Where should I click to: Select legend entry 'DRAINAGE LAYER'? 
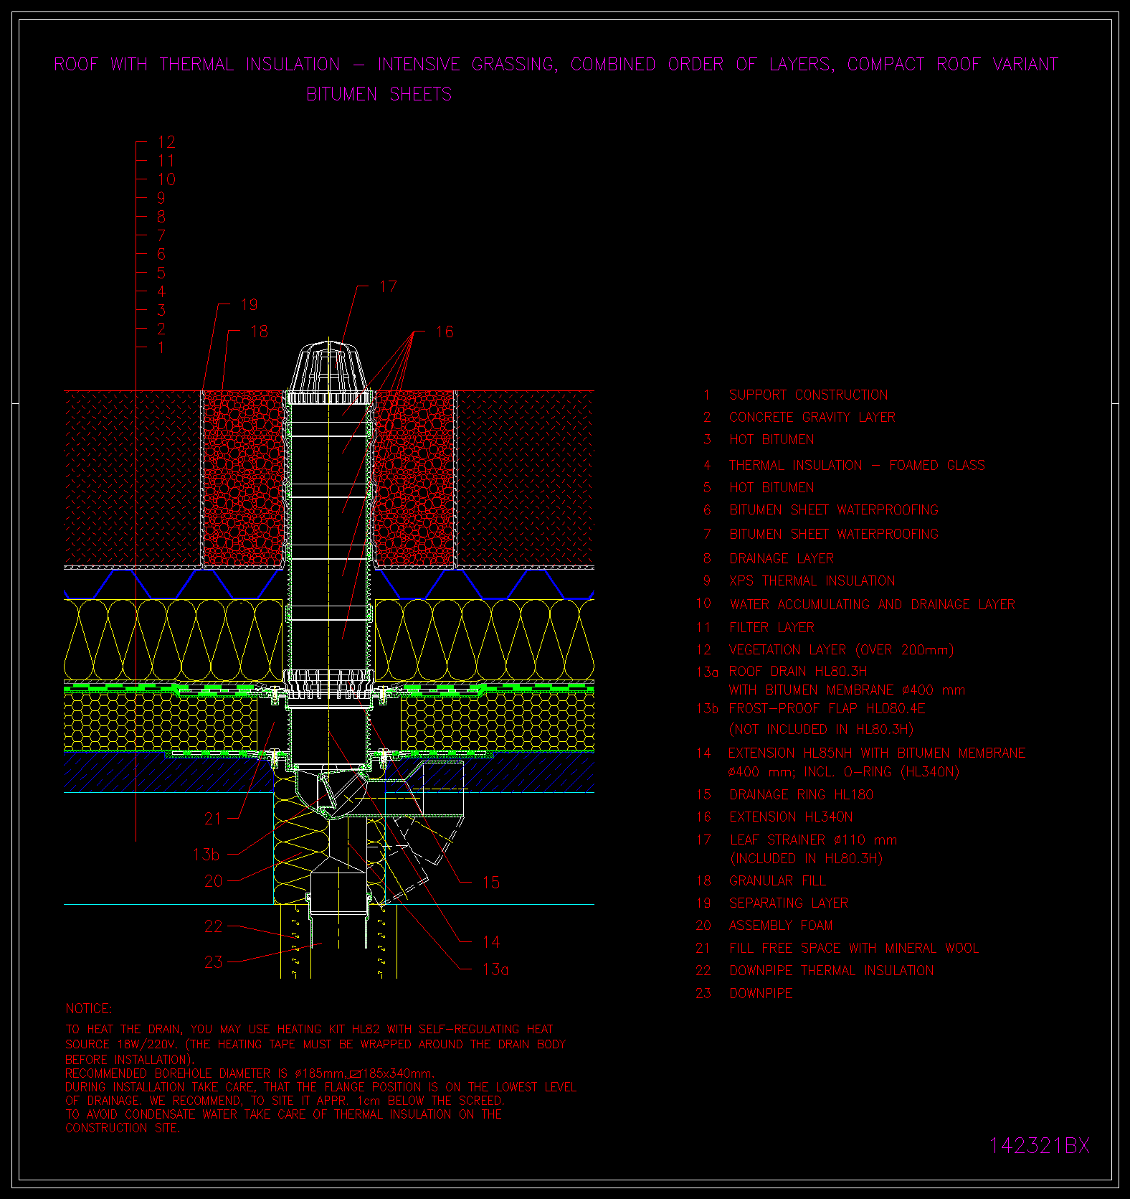click(782, 559)
